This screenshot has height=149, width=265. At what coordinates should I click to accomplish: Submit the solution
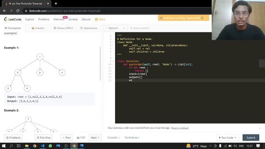(251, 138)
